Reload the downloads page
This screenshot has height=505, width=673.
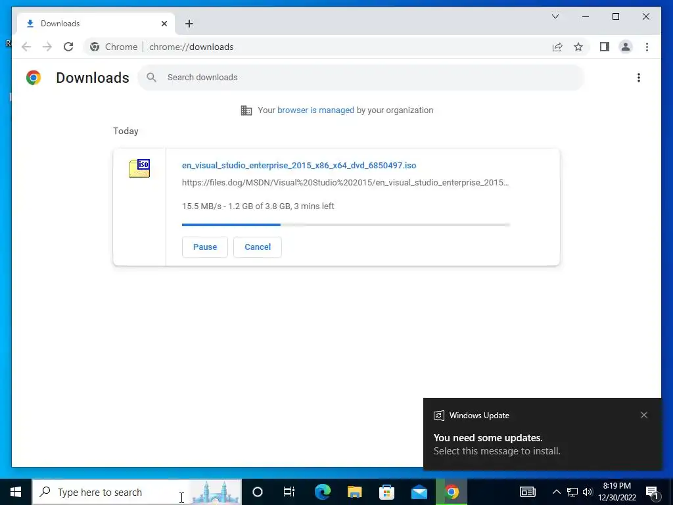coord(68,47)
